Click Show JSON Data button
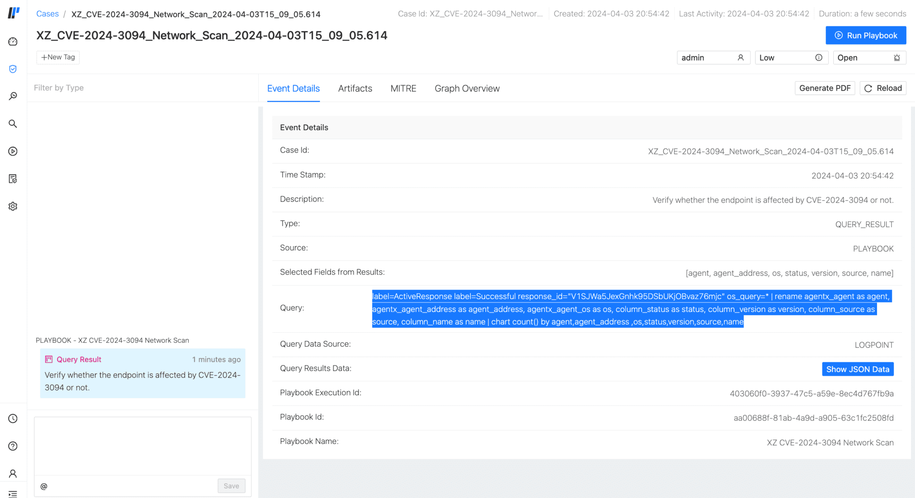The height and width of the screenshot is (498, 915). click(x=857, y=369)
